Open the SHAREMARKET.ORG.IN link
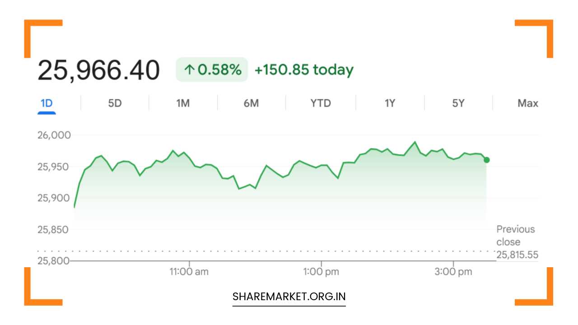Screen dimensions: 578x325 click(x=289, y=297)
